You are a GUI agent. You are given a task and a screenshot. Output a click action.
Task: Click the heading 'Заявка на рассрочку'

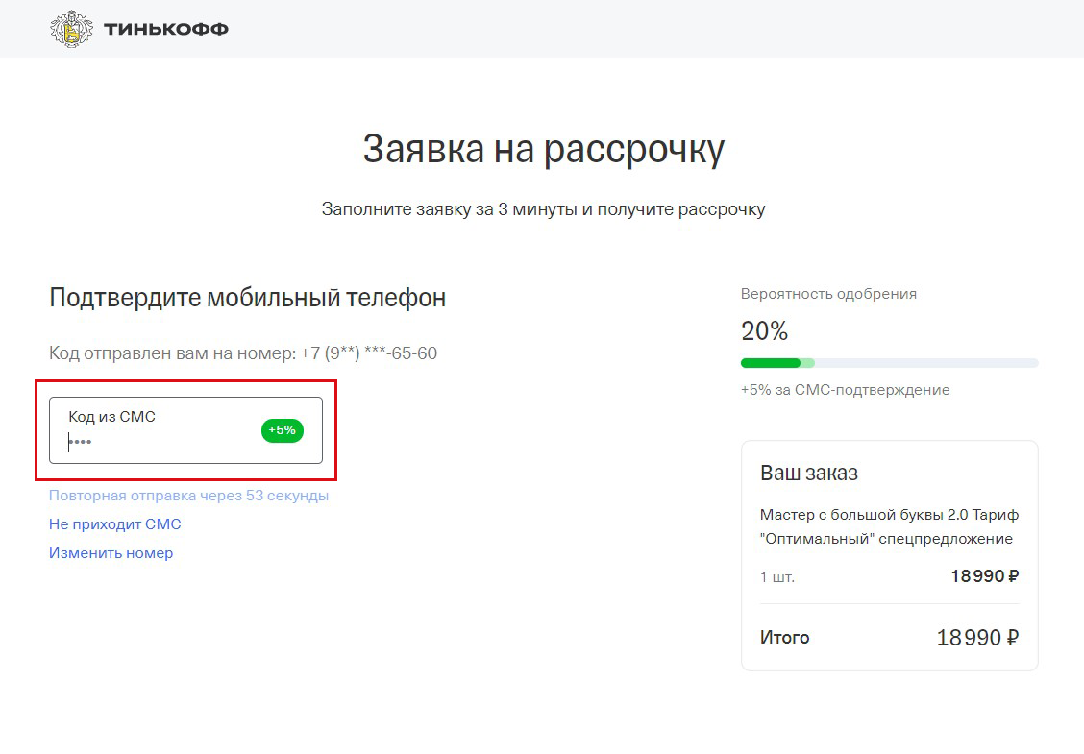542,147
